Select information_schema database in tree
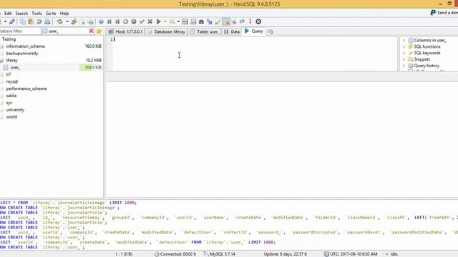Screen dimensions: 458x257 pos(26,46)
